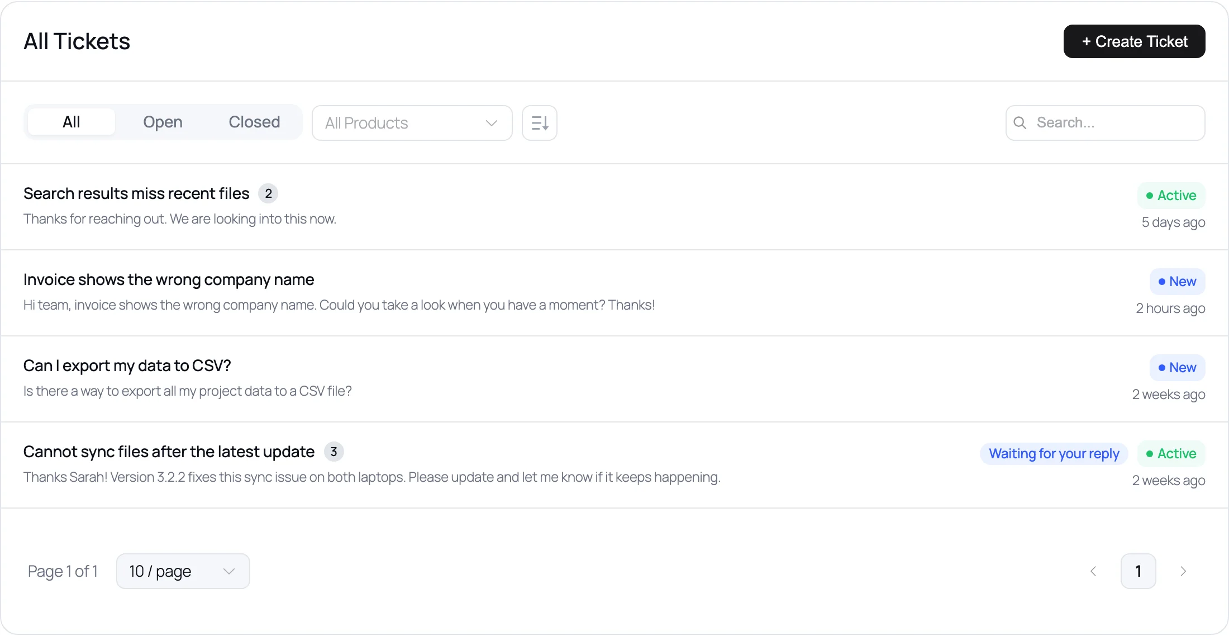
Task: Switch to the Closed tickets tab
Action: click(254, 122)
